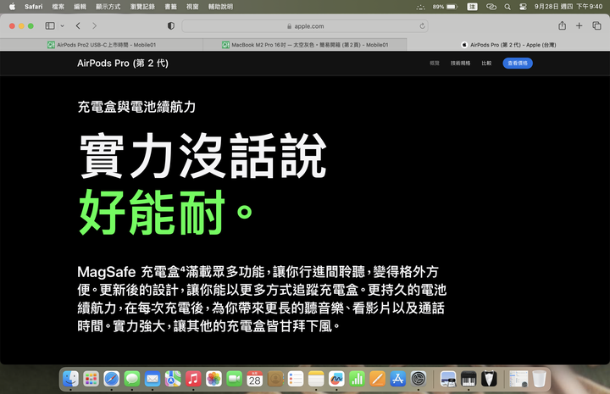
Task: Open Reminders from the Dock
Action: (x=296, y=379)
